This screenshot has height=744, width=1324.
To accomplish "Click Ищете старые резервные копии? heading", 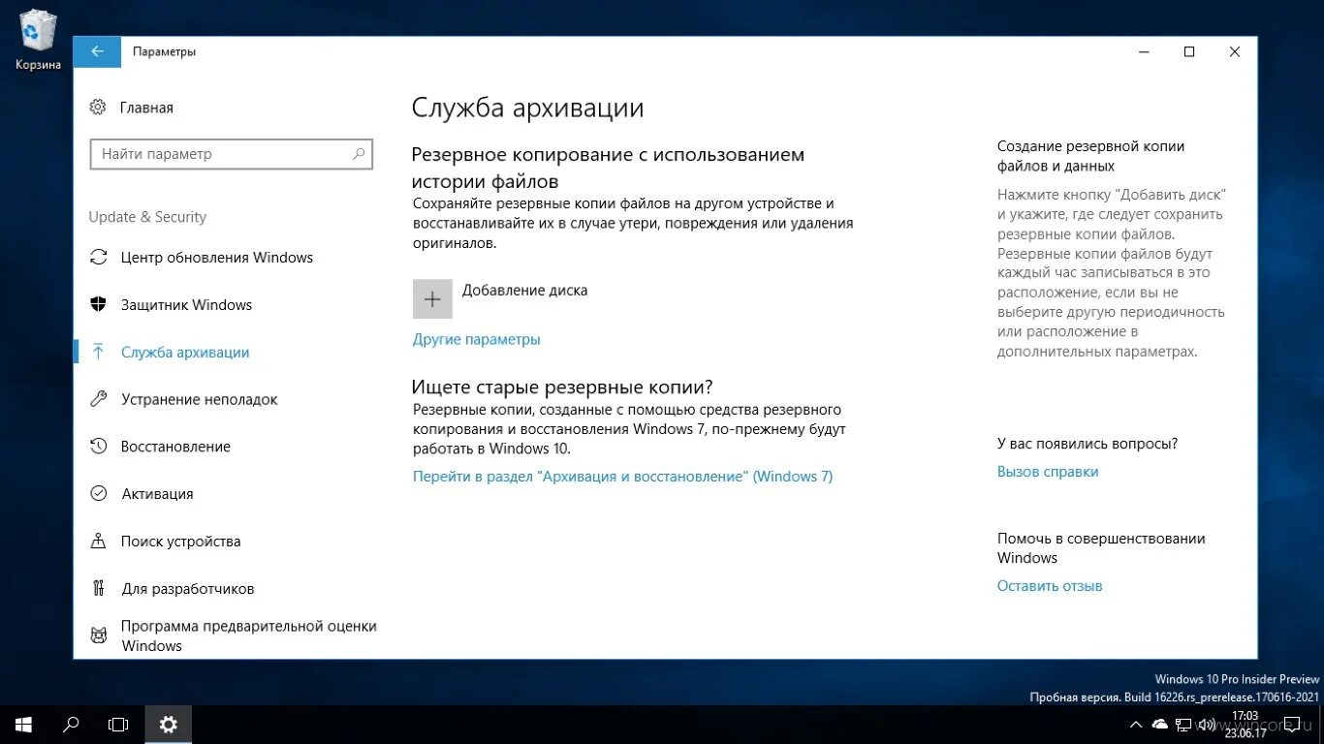I will point(562,387).
